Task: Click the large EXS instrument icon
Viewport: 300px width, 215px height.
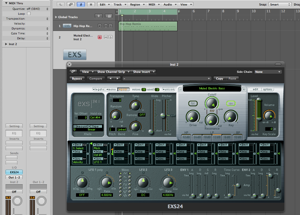Action: click(75, 55)
